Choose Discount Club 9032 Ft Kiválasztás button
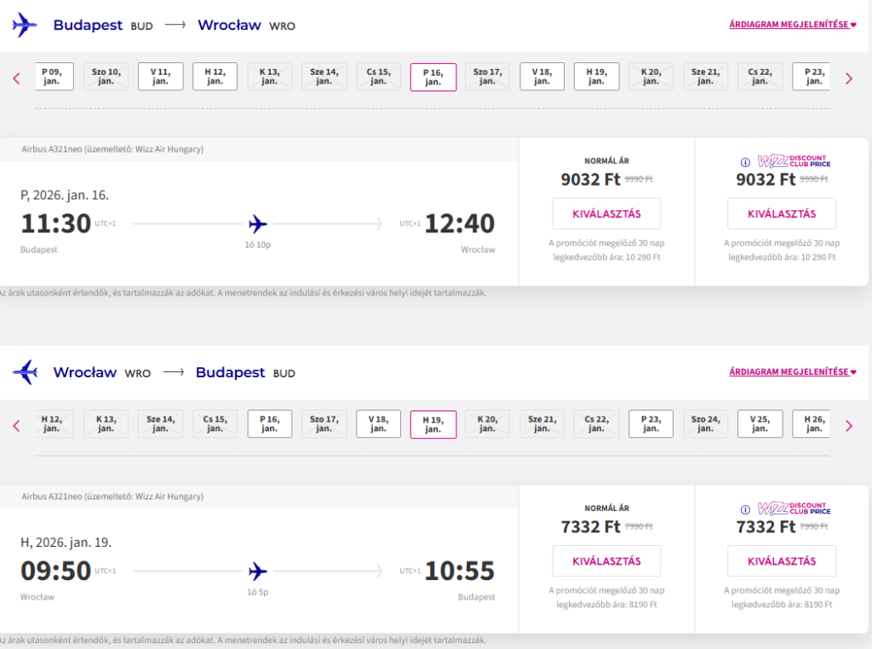The image size is (872, 649). pyautogui.click(x=782, y=214)
